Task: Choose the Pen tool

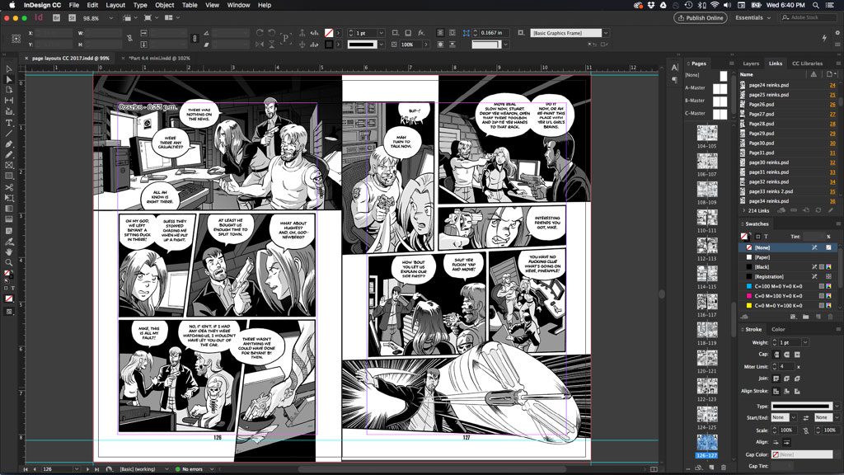Action: pos(9,144)
